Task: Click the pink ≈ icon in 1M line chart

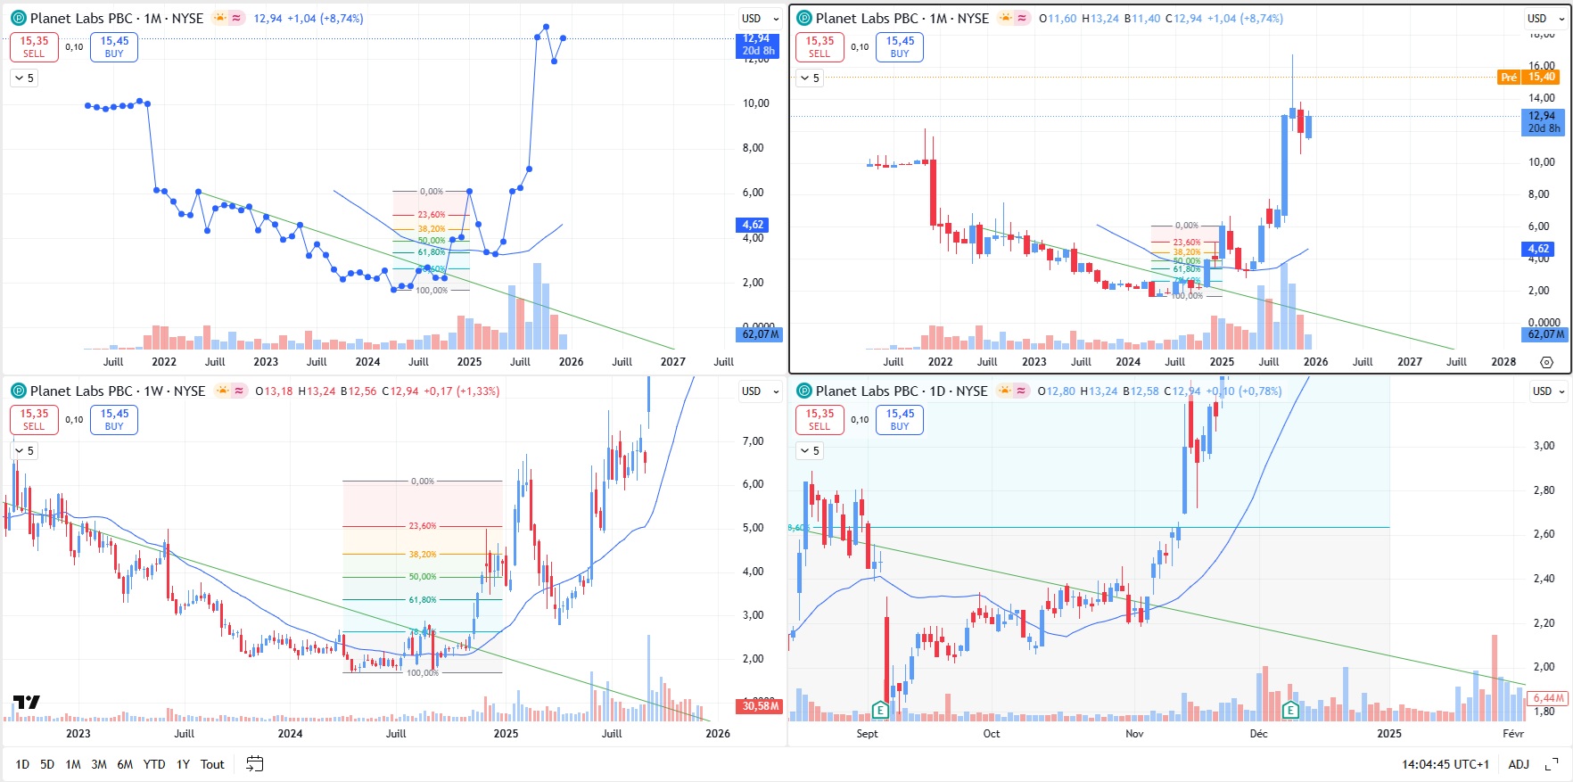Action: (237, 18)
